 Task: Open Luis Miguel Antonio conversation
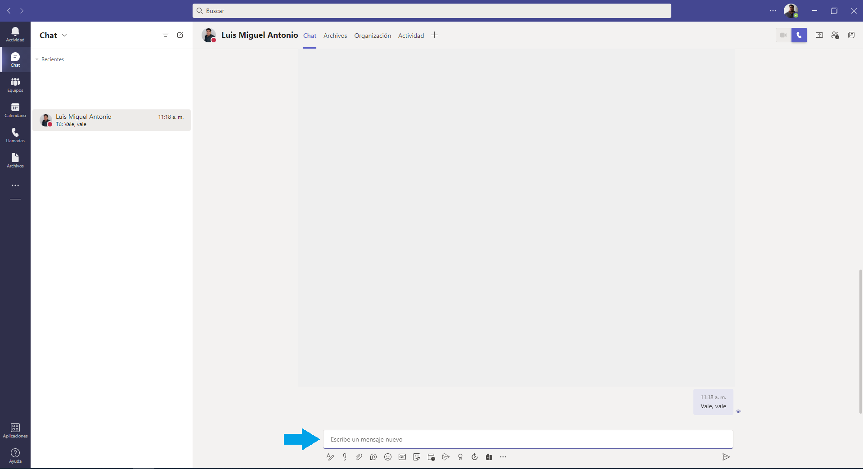(x=112, y=120)
